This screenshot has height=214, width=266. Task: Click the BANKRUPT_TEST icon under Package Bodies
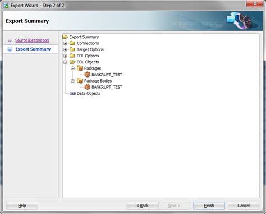coord(88,87)
